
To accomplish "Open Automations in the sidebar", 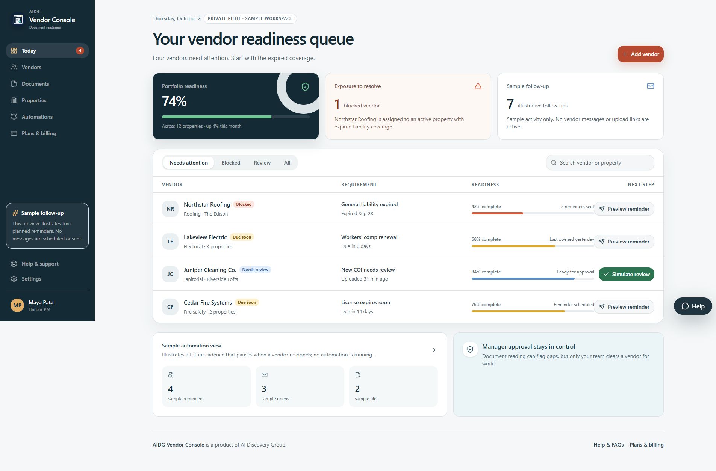I will (47, 117).
